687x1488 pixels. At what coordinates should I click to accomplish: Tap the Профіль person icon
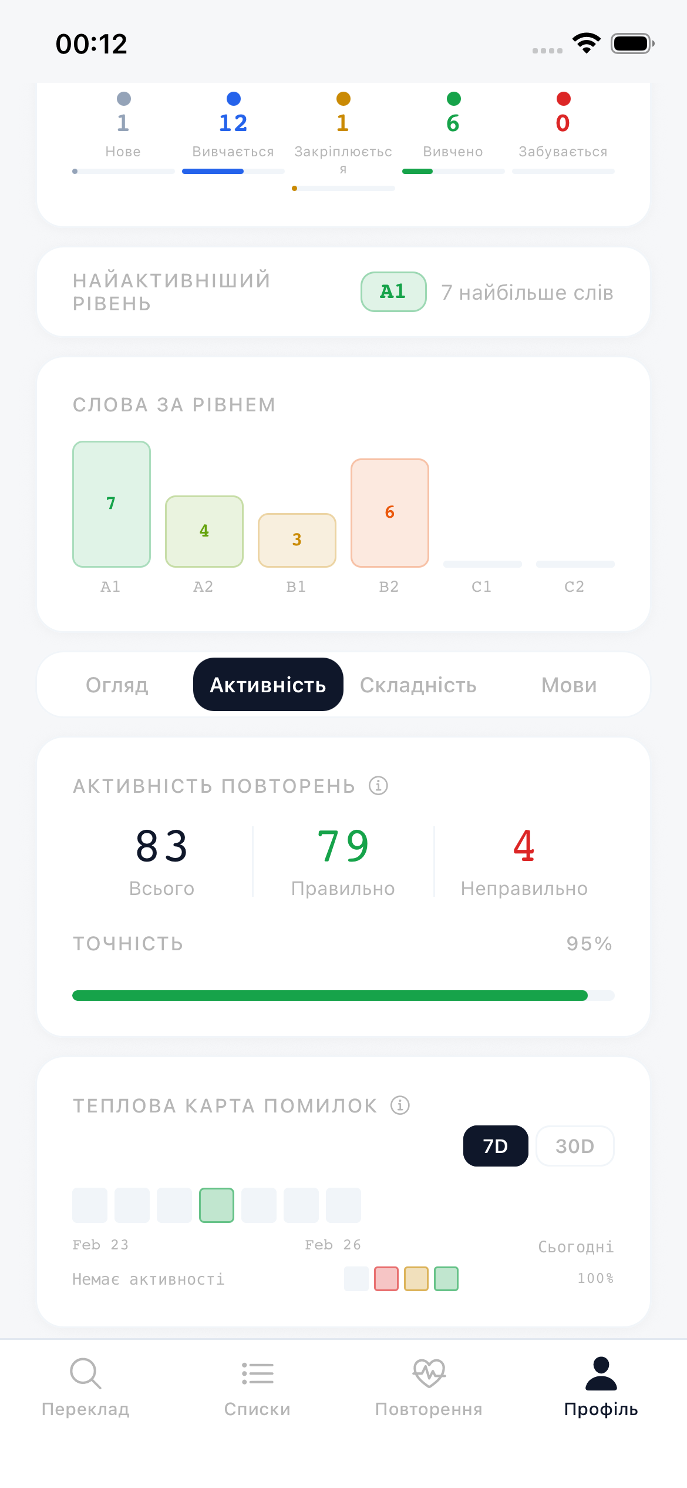pyautogui.click(x=601, y=1373)
